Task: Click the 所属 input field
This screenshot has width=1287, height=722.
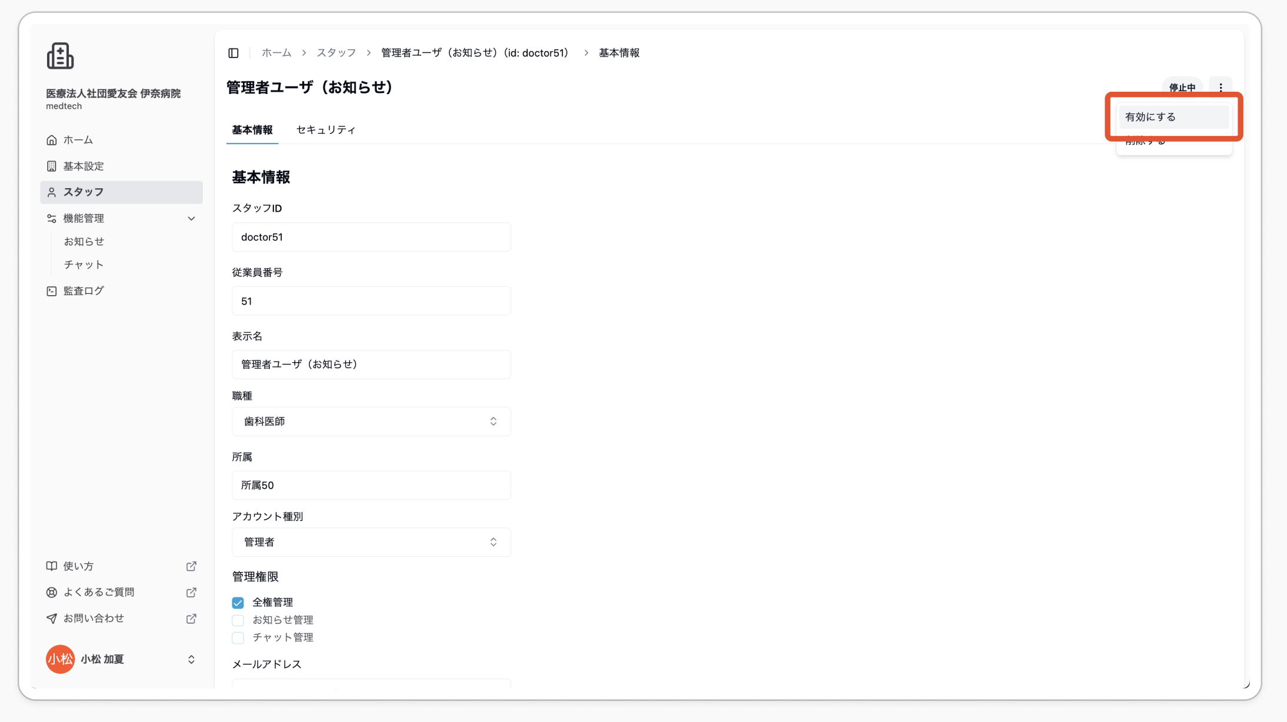Action: pos(371,485)
